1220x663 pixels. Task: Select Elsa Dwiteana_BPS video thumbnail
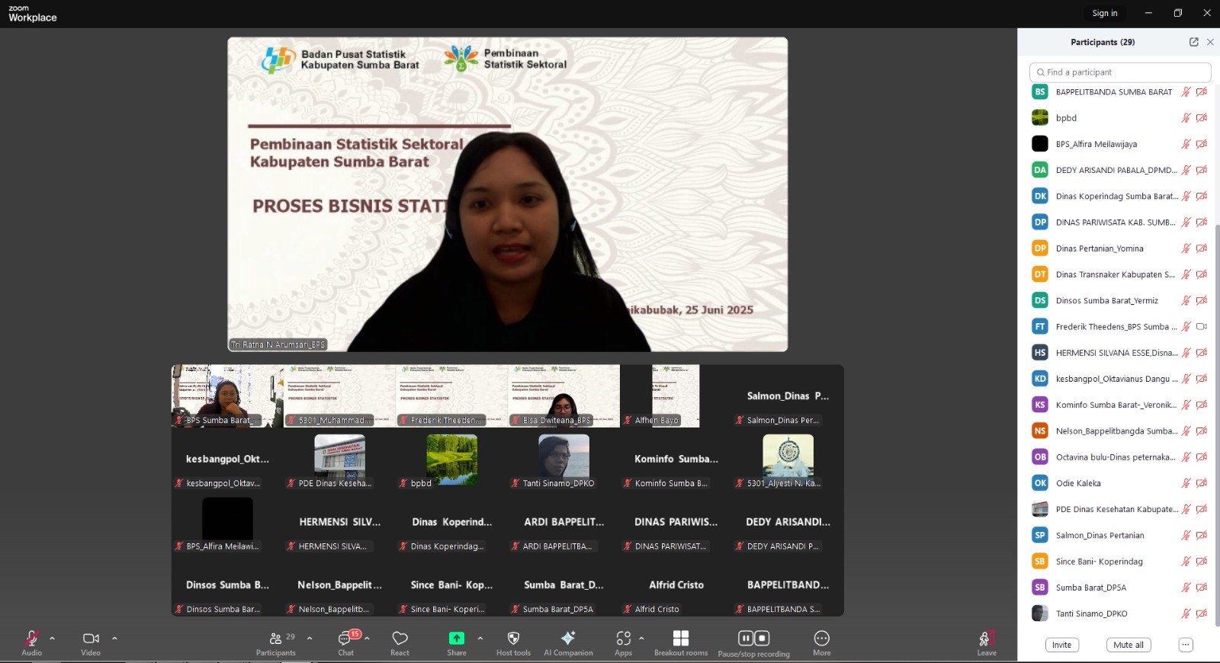[x=563, y=396]
